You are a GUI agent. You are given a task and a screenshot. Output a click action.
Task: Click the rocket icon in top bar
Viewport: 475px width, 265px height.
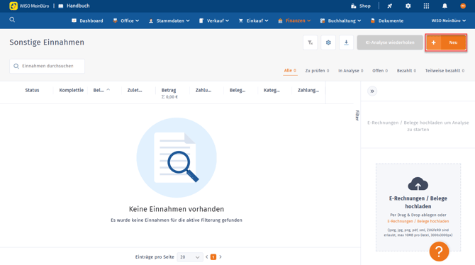(390, 6)
